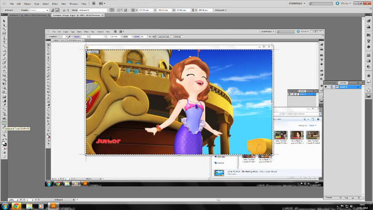Select the Lasso tool
This screenshot has height=210, width=373.
click(x=4, y=33)
